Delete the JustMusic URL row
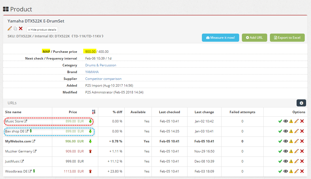The height and width of the screenshot is (179, 311). 302,161
